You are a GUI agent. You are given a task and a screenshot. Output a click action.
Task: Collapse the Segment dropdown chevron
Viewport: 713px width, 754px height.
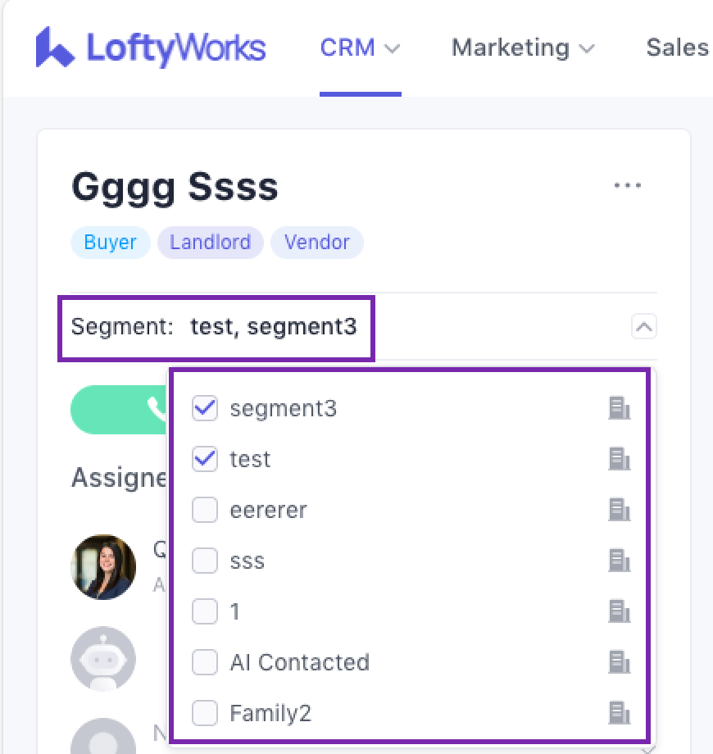644,327
